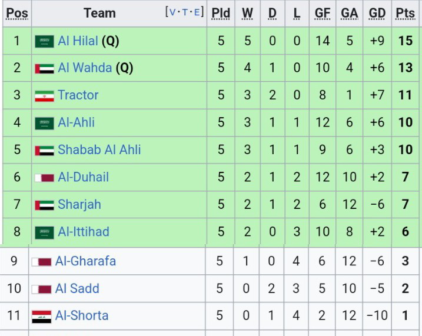Open the Al-Gharafa team link
The width and height of the screenshot is (422, 336).
(x=85, y=261)
